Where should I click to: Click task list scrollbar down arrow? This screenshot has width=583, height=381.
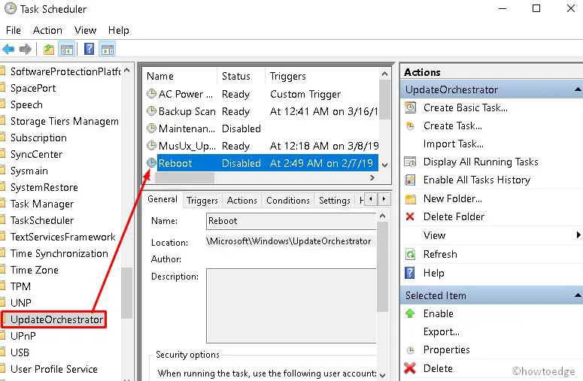[x=385, y=165]
